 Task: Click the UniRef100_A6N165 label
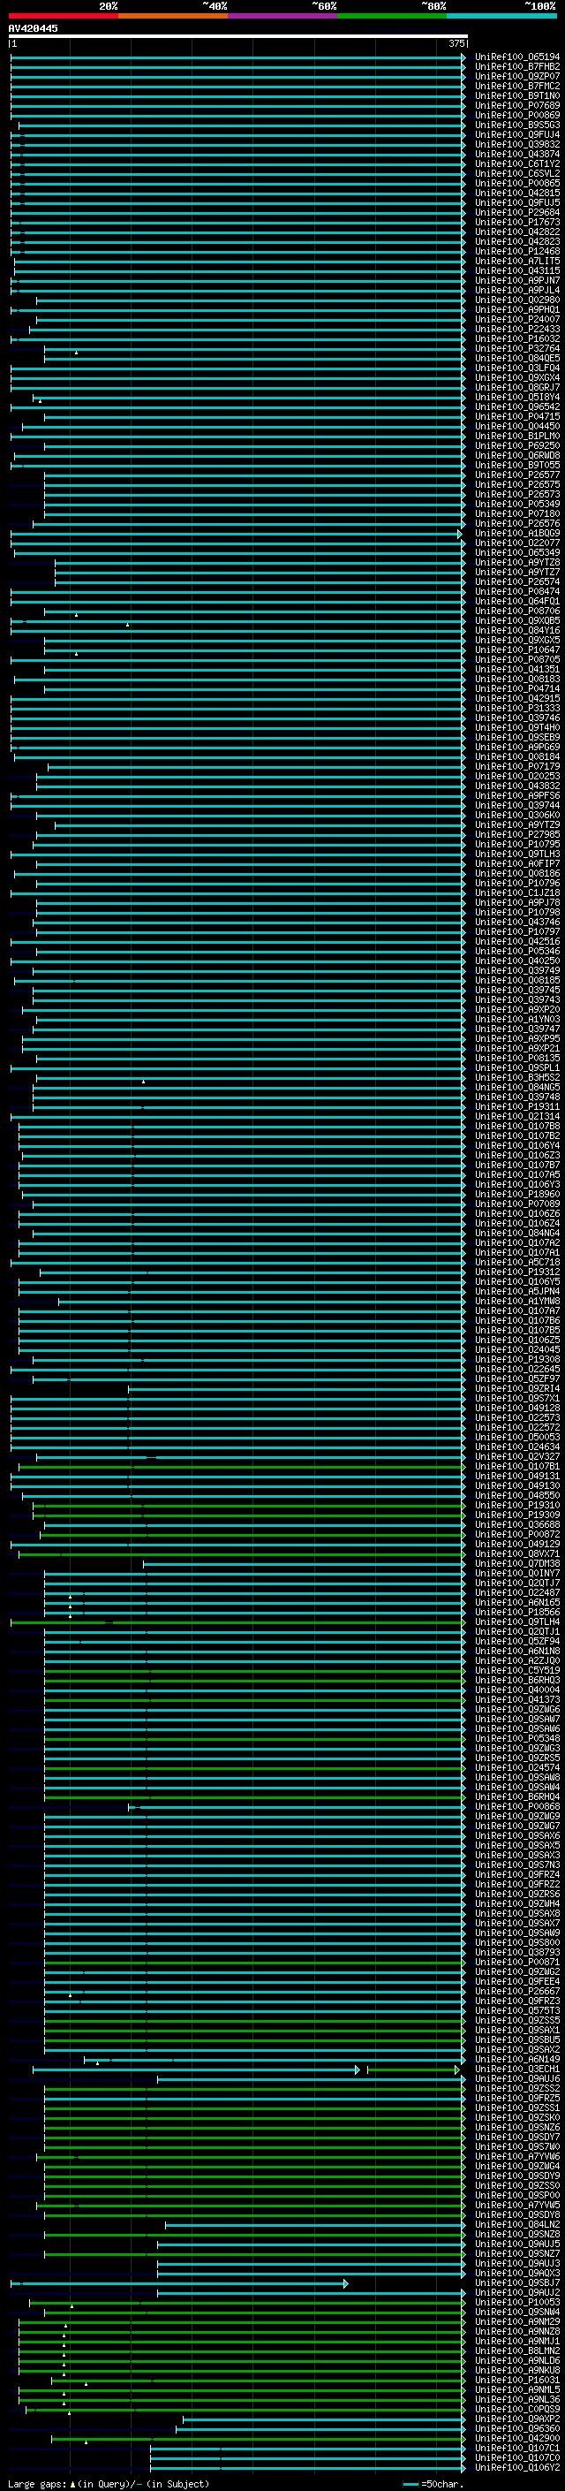pos(516,1603)
